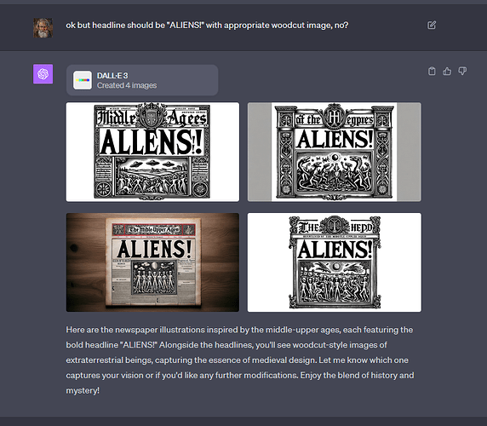Click the 'Created 4 images' label

[x=127, y=85]
